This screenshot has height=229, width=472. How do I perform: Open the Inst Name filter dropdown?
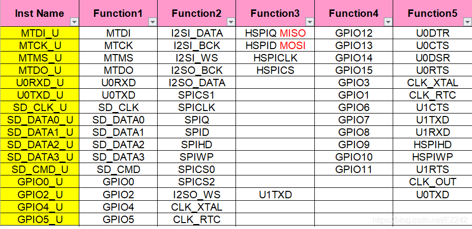(x=74, y=22)
